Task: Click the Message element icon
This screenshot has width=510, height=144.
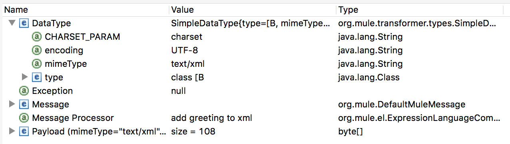Action: pos(24,104)
